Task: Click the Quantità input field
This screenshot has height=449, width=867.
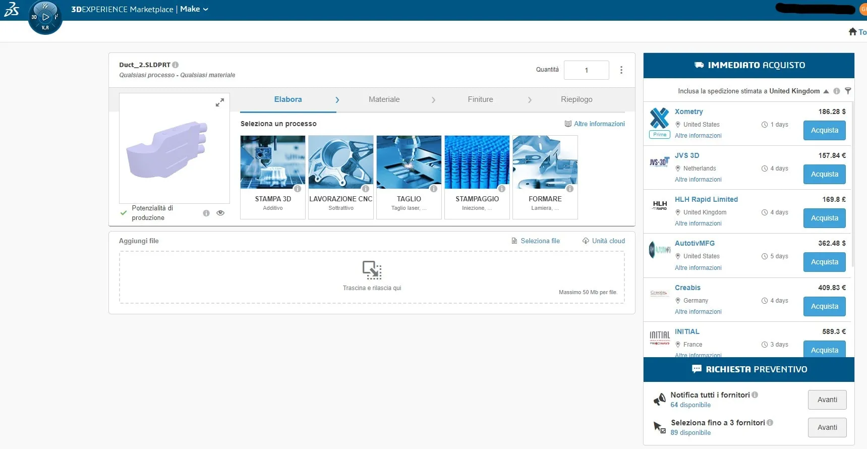Action: 586,70
